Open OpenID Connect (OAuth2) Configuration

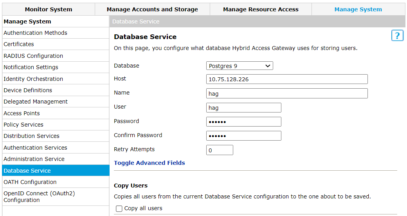tap(39, 196)
